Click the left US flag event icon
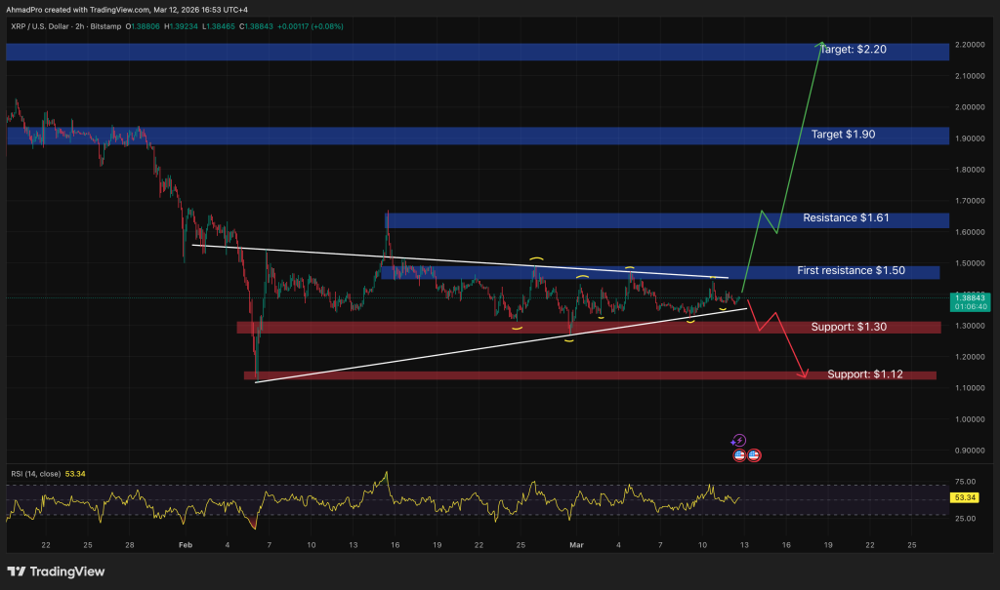Image resolution: width=1000 pixels, height=590 pixels. (739, 454)
